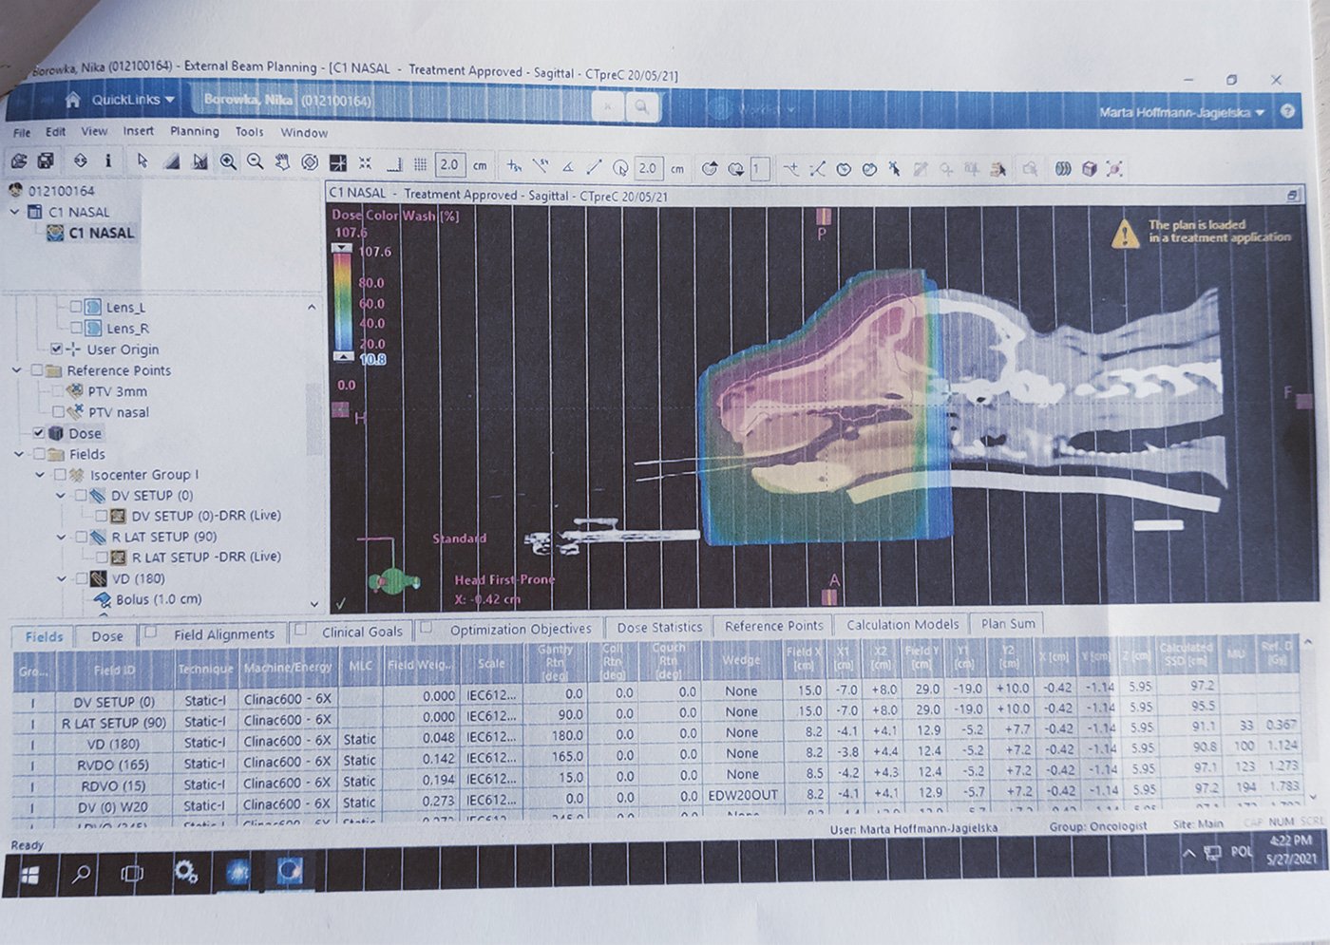
Task: Click the upper dose color wash slider handle
Action: pyautogui.click(x=340, y=247)
